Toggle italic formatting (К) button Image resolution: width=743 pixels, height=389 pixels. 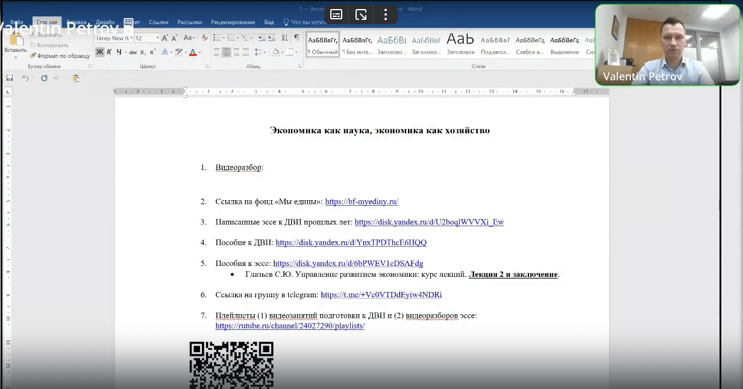109,52
